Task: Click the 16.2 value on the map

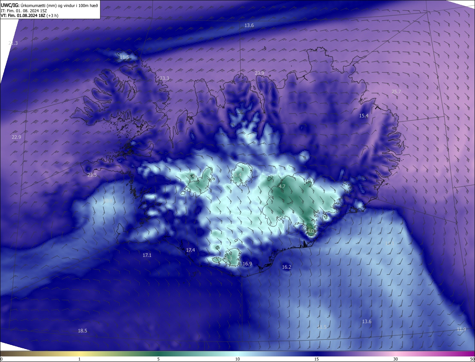Action: coord(286,267)
